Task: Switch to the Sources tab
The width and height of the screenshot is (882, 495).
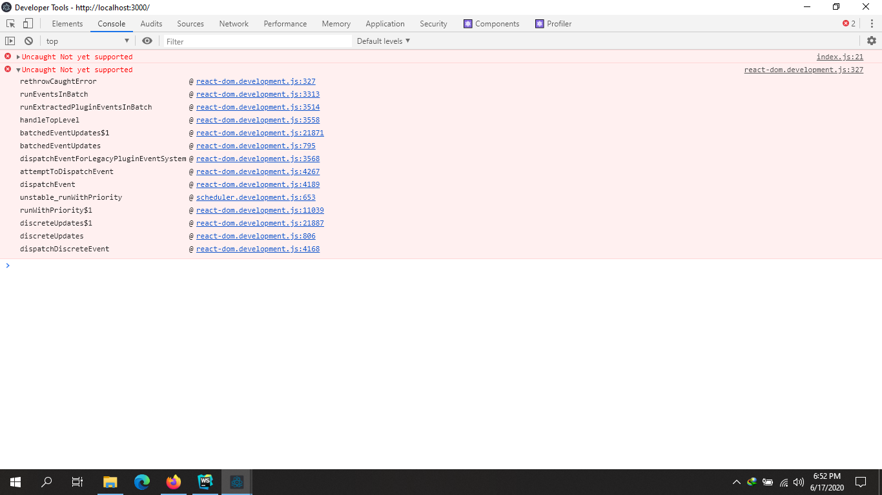Action: [x=190, y=24]
